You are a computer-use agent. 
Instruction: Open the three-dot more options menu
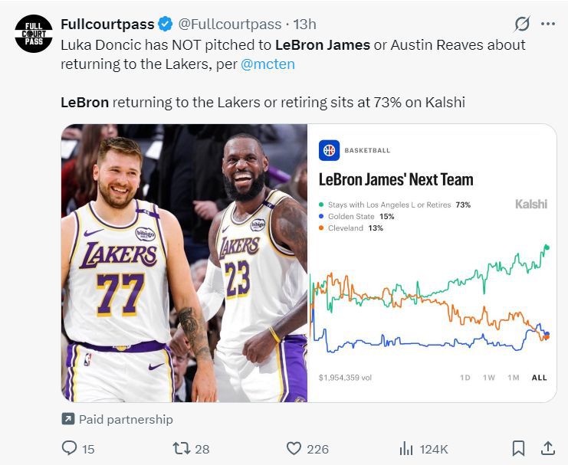(x=548, y=25)
